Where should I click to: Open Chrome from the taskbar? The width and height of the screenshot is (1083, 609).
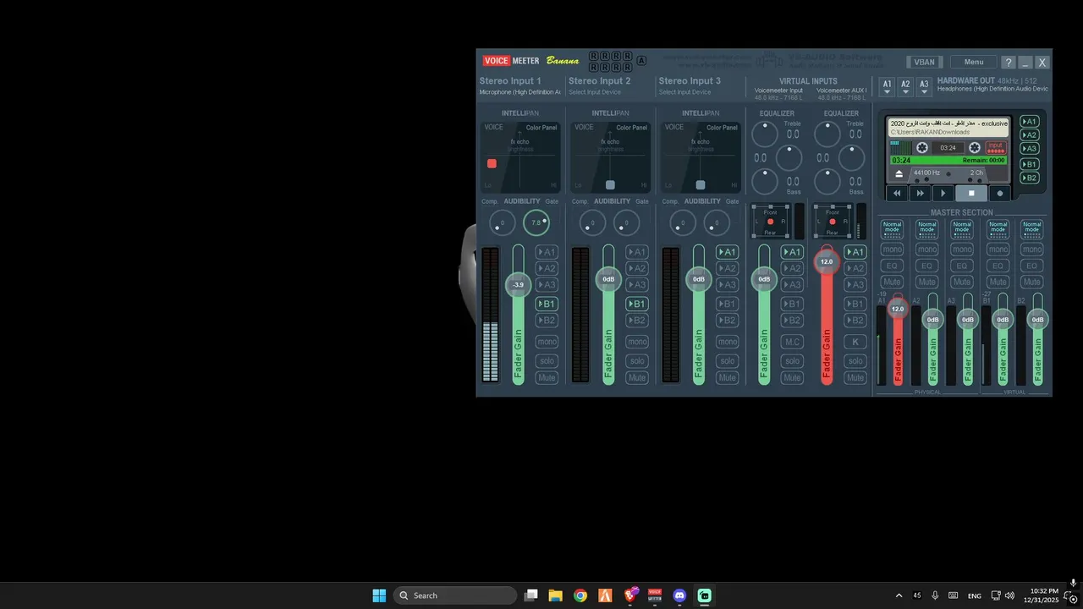tap(580, 595)
